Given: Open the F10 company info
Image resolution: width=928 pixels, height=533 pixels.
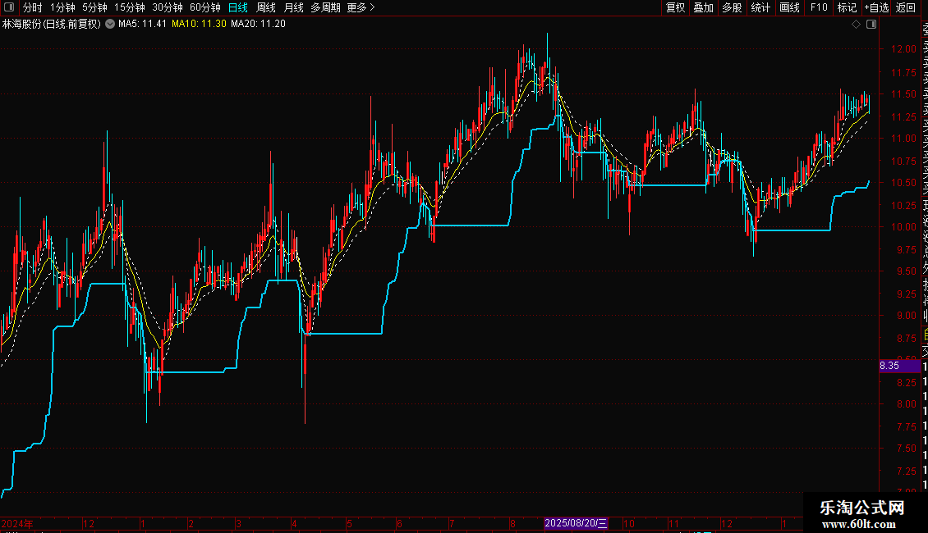Looking at the screenshot, I should coord(819,7).
